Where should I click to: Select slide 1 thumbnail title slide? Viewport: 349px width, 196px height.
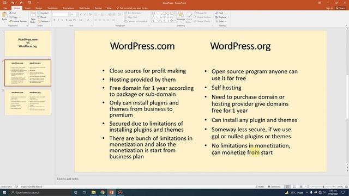pyautogui.click(x=28, y=44)
